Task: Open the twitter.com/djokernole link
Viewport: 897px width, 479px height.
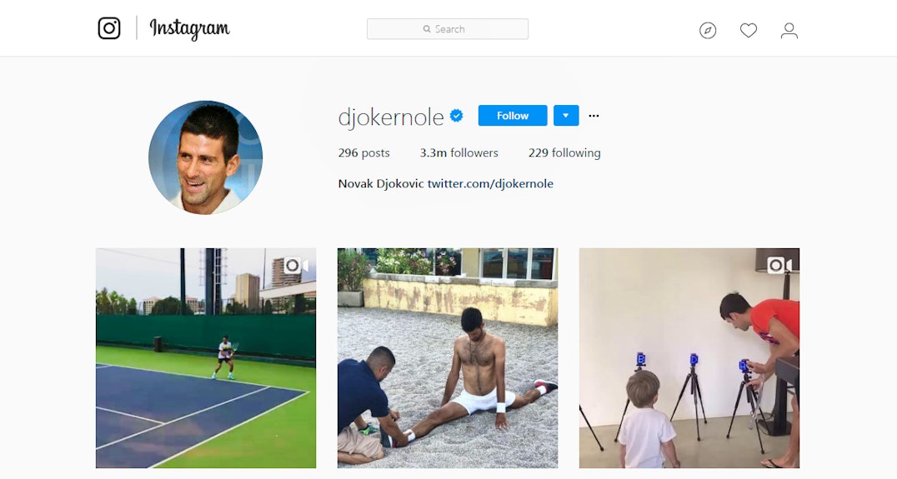Action: click(x=490, y=183)
